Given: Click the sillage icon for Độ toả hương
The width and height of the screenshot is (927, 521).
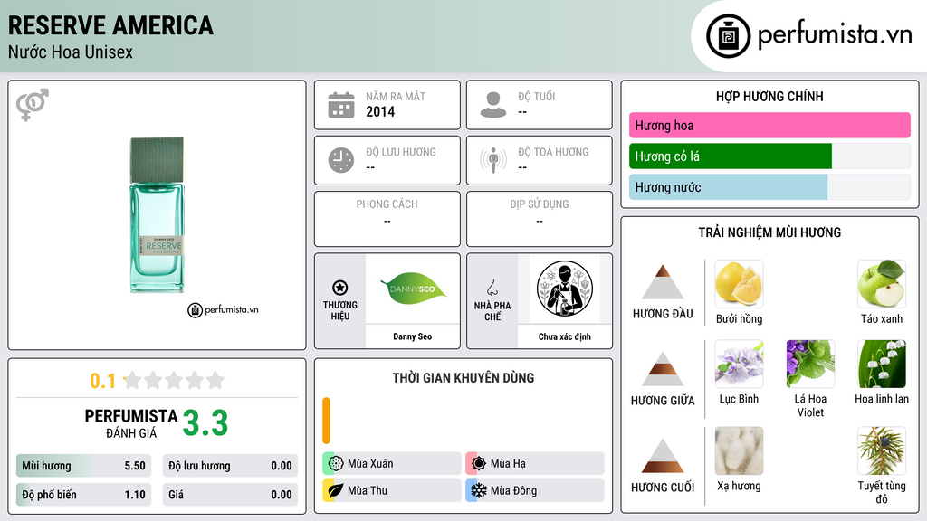Looking at the screenshot, I should [x=493, y=160].
